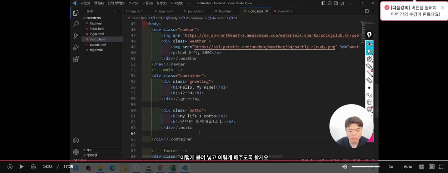
Task: Open the 이동(G) menu
Action: [x=147, y=3]
